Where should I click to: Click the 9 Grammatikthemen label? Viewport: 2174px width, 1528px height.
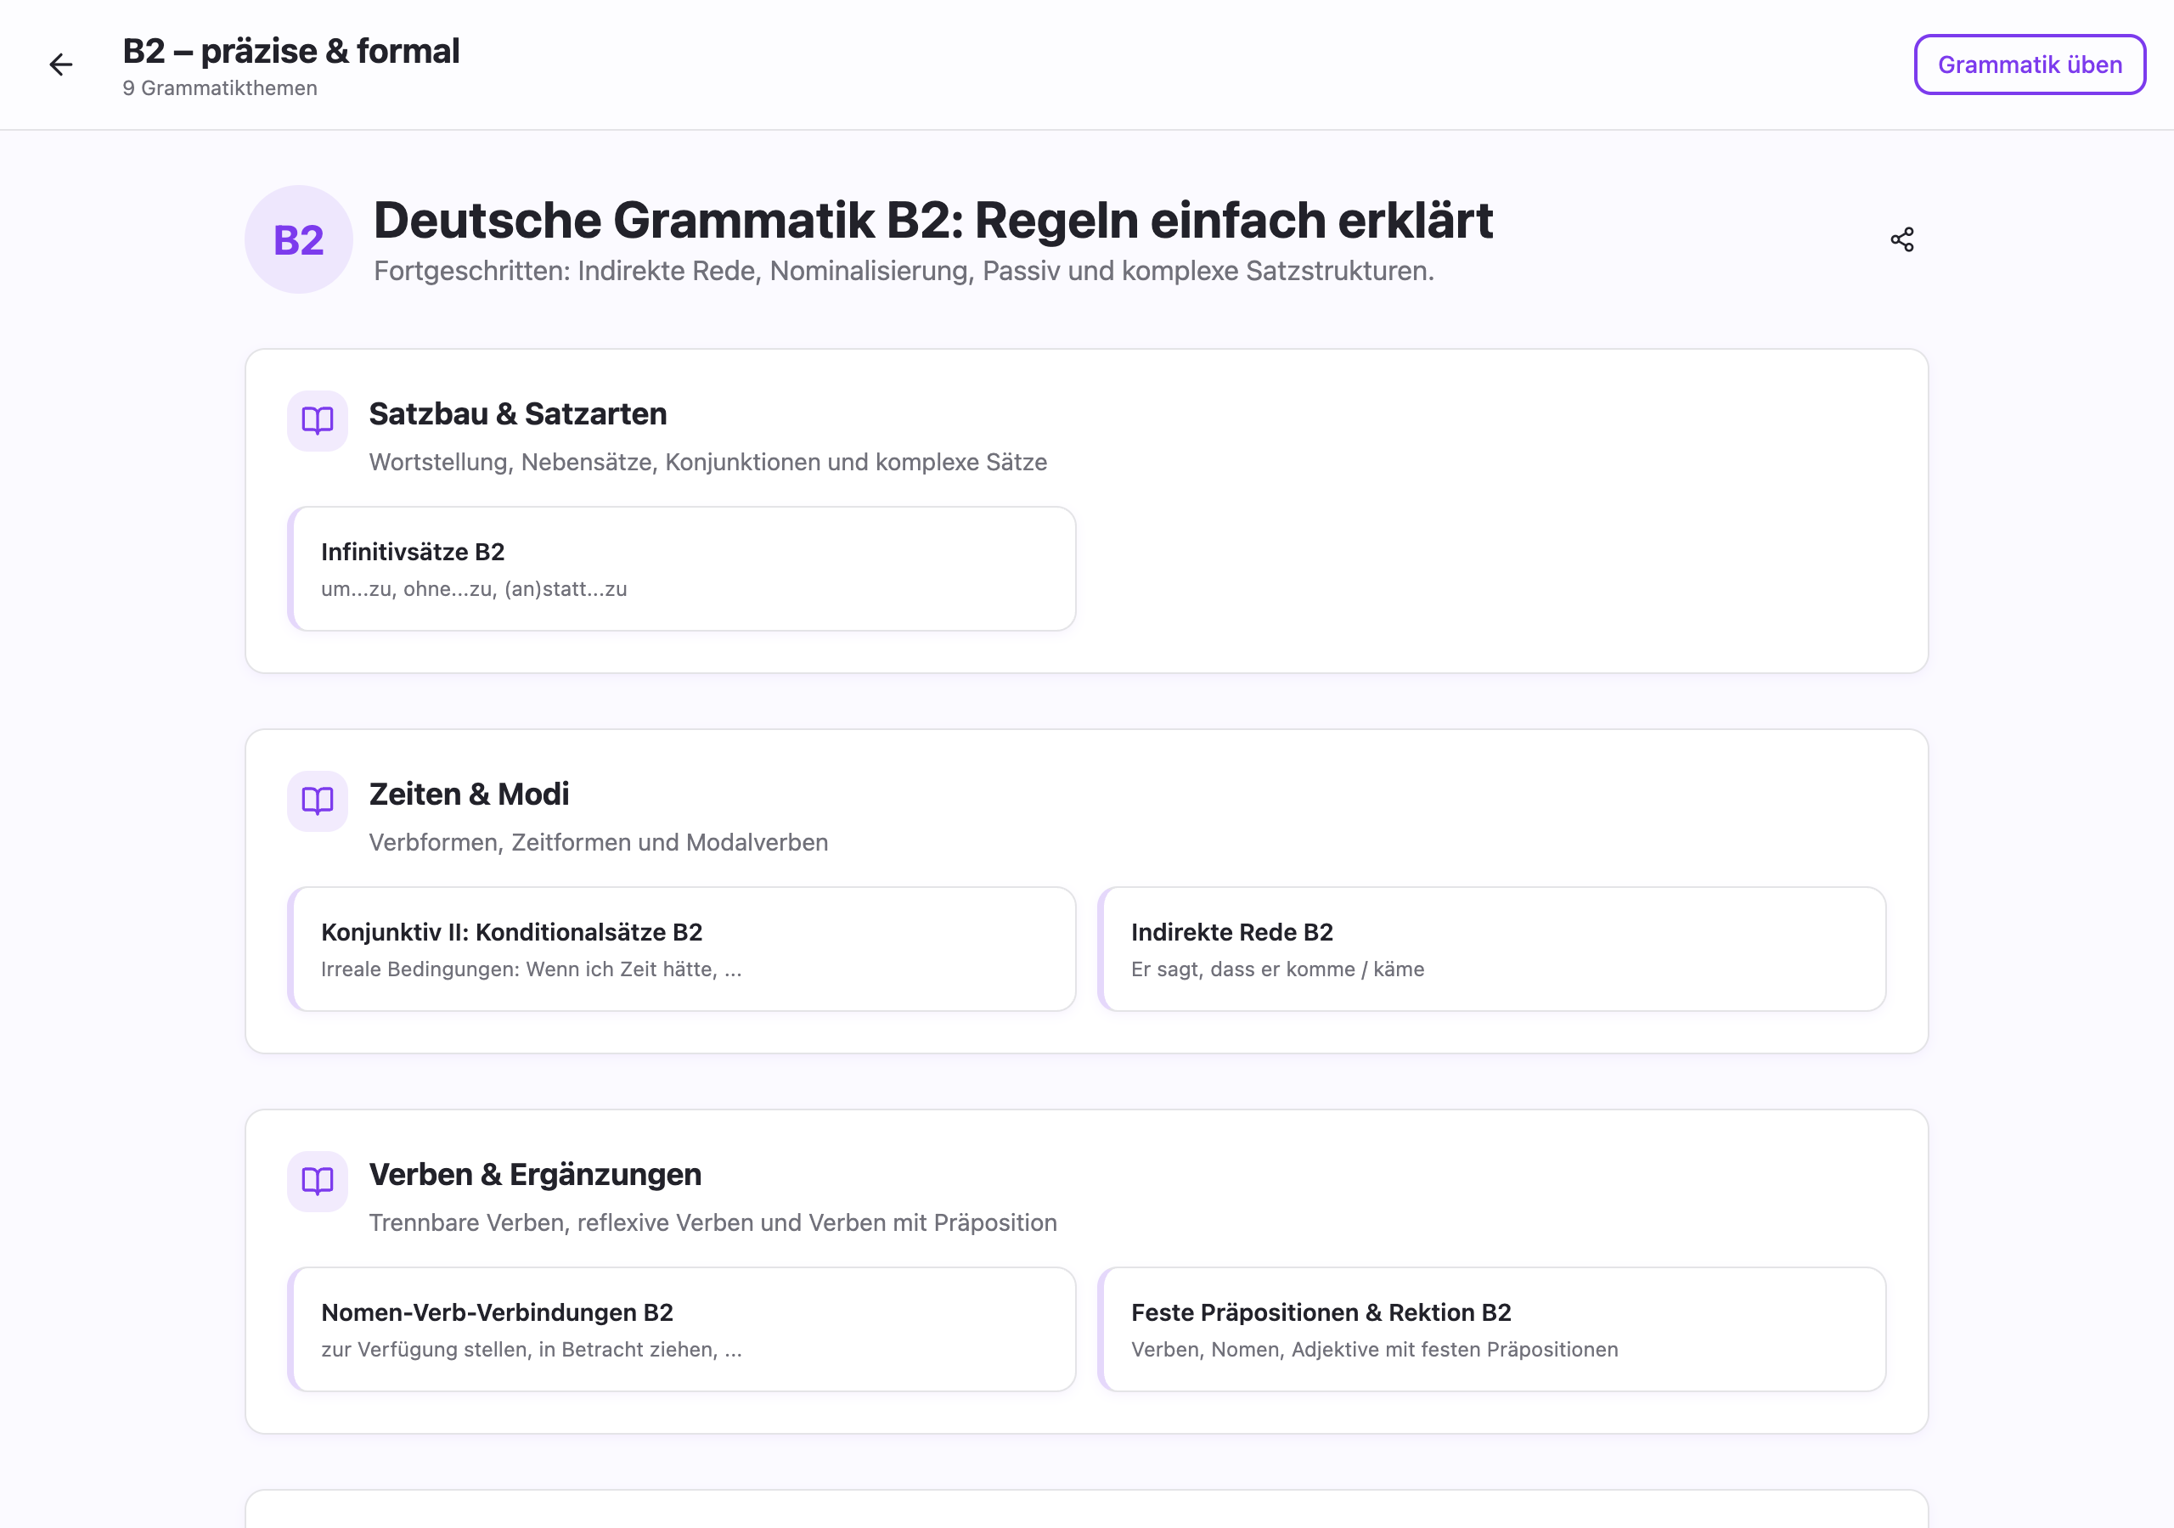click(x=220, y=88)
